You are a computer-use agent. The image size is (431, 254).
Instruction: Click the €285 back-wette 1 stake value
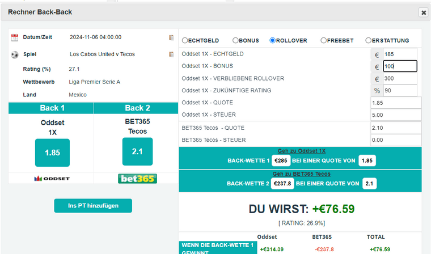(x=281, y=160)
